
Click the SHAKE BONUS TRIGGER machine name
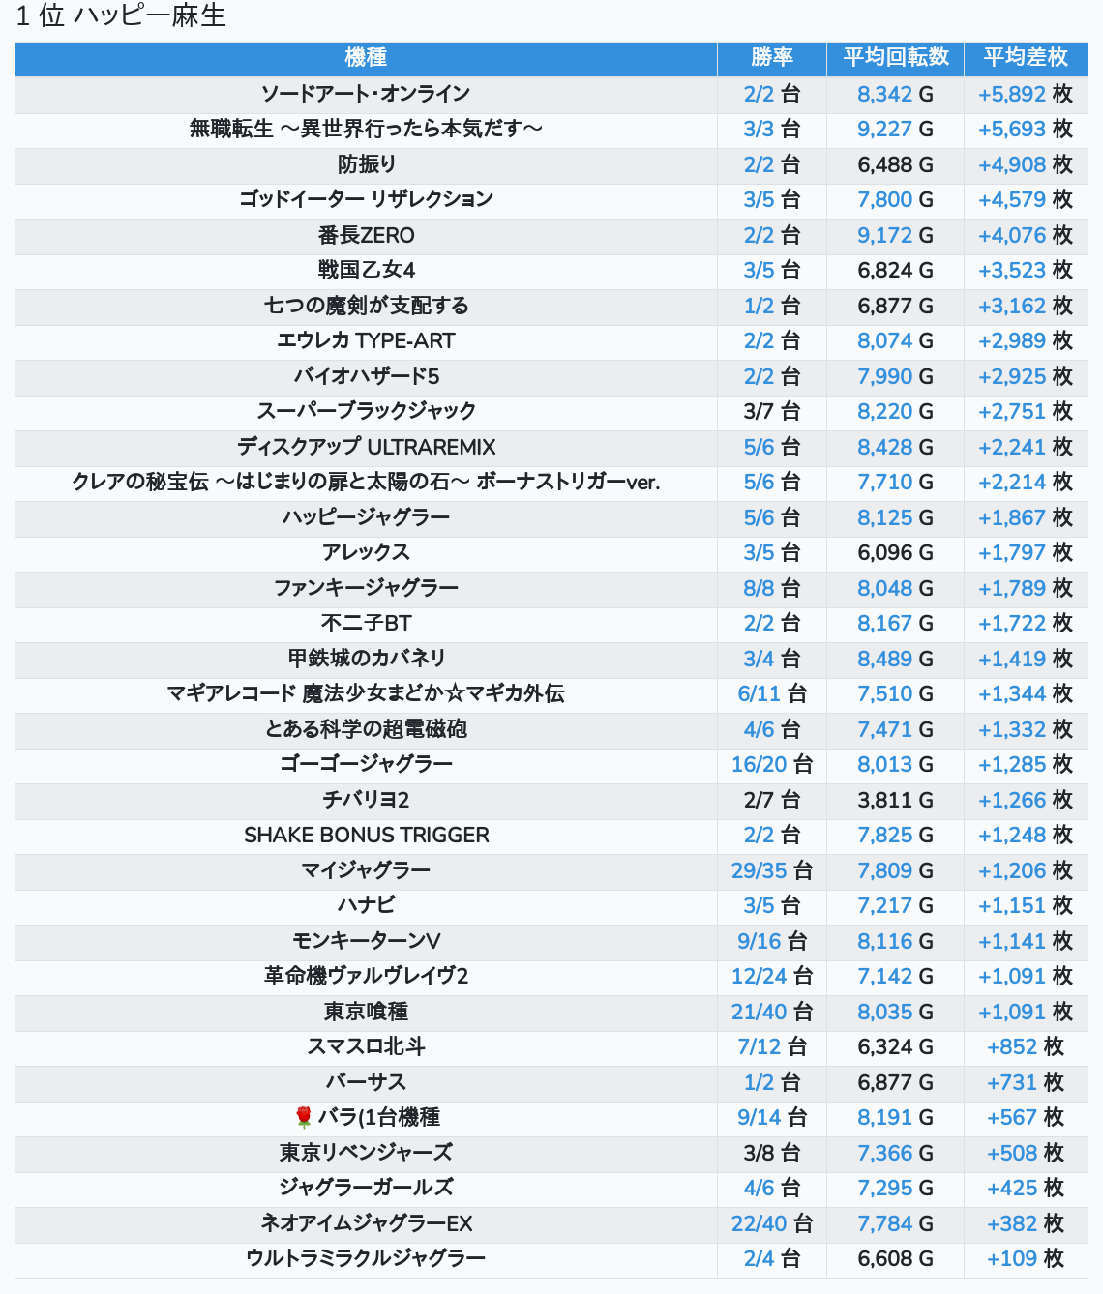point(366,835)
